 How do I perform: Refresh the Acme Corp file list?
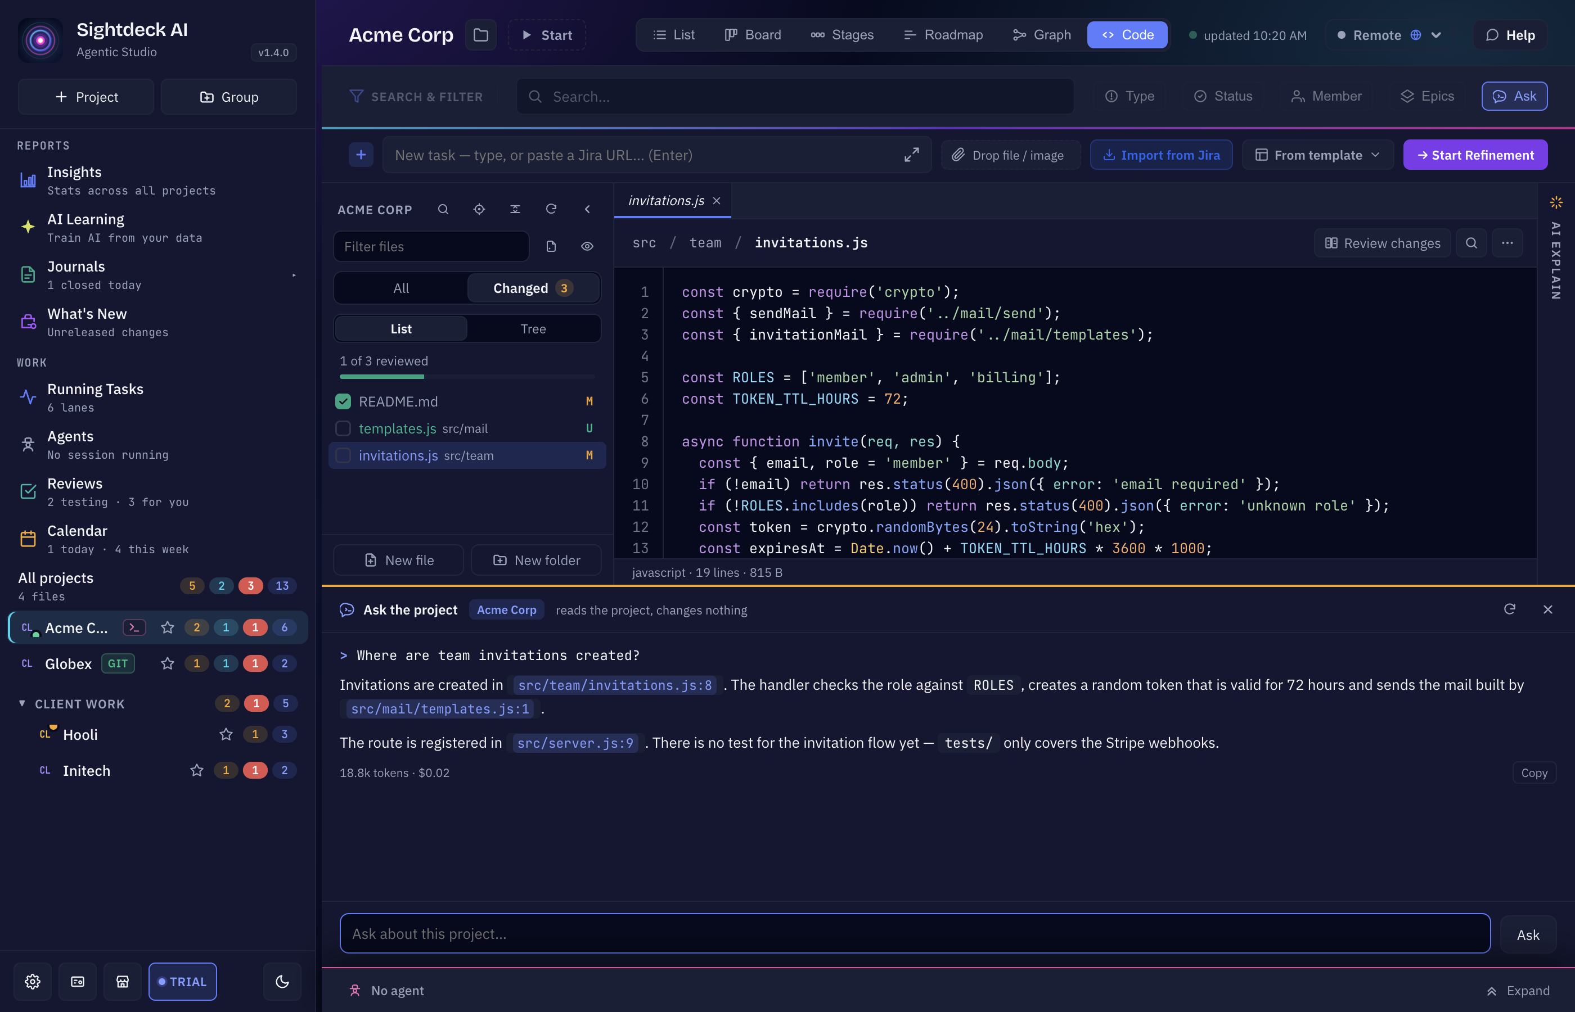tap(551, 209)
